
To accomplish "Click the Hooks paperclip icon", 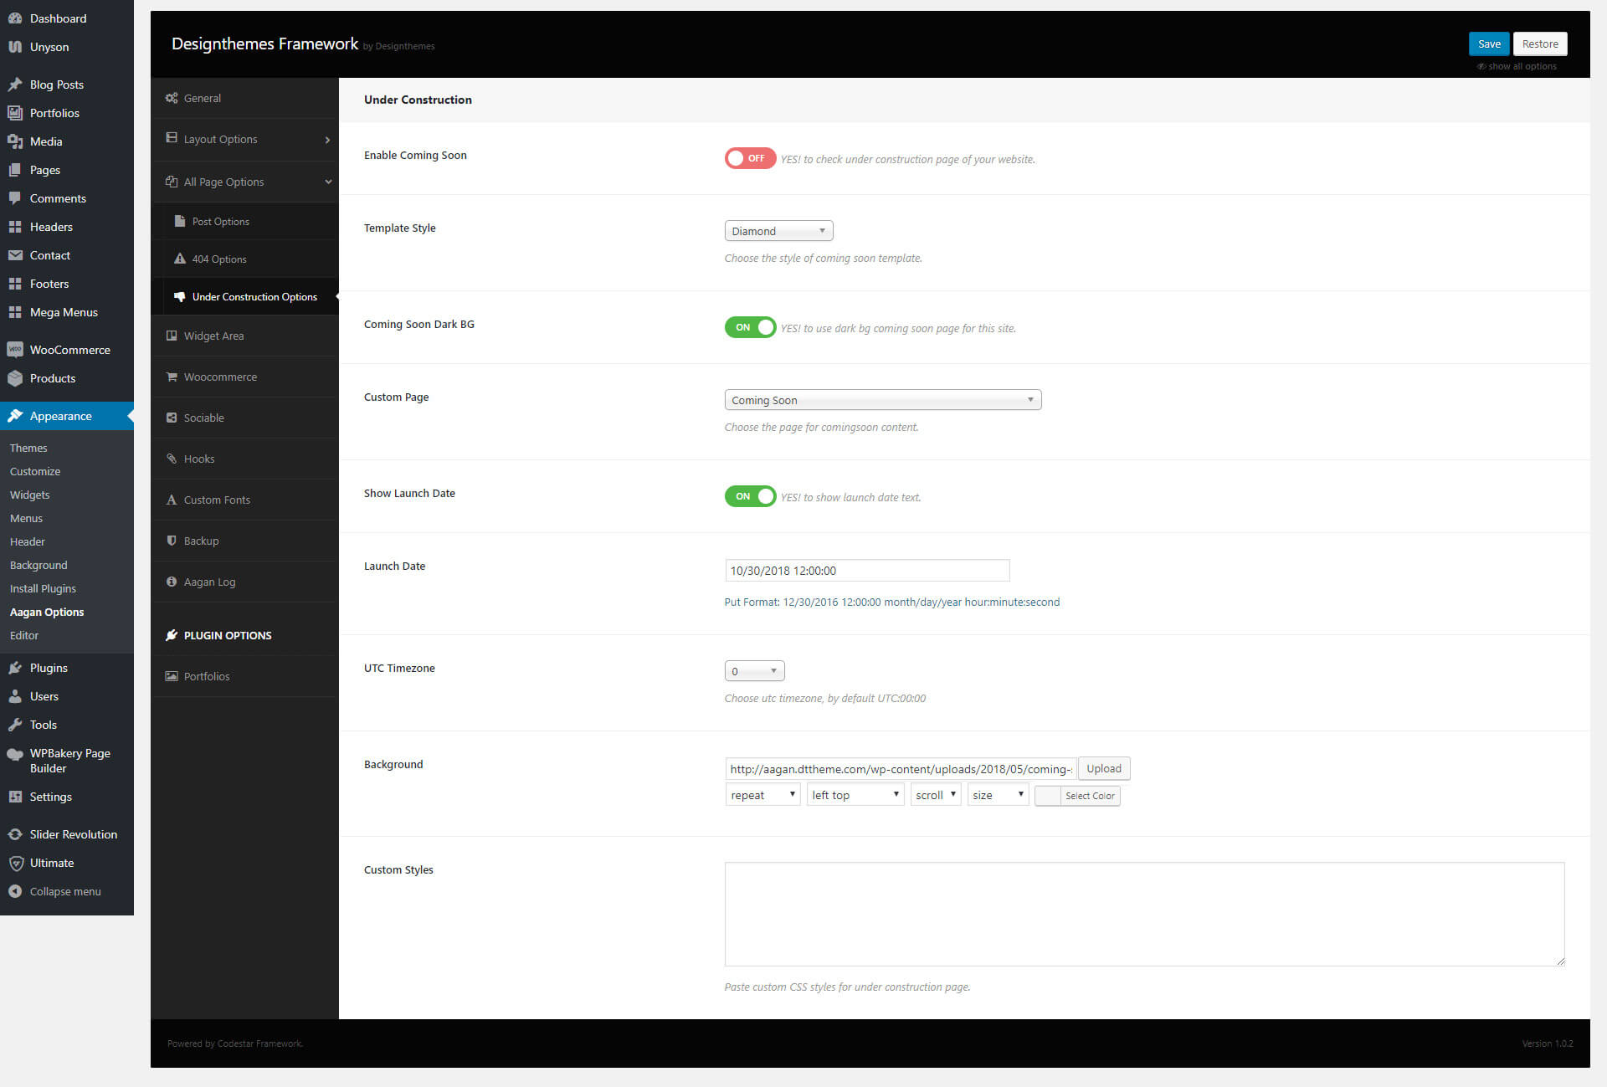I will (172, 459).
